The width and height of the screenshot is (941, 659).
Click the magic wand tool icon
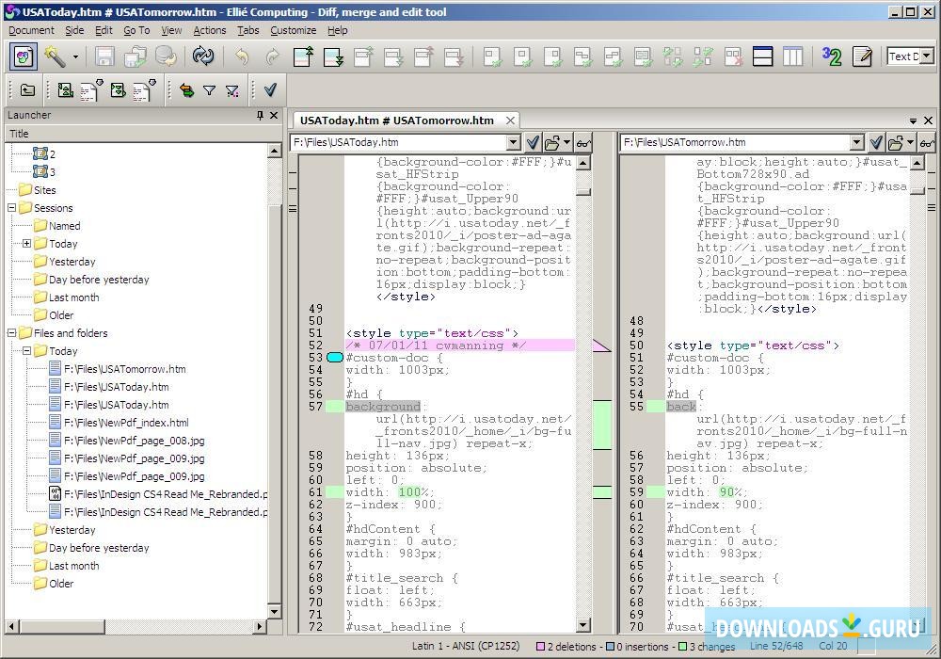(55, 56)
